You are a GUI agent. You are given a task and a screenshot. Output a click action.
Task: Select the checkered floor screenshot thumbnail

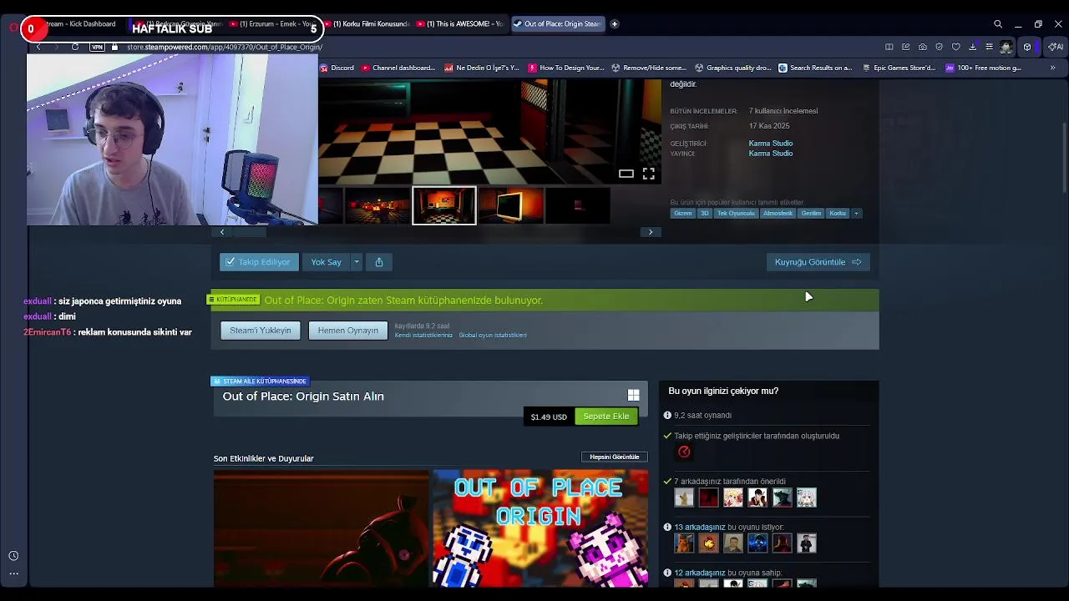(377, 205)
